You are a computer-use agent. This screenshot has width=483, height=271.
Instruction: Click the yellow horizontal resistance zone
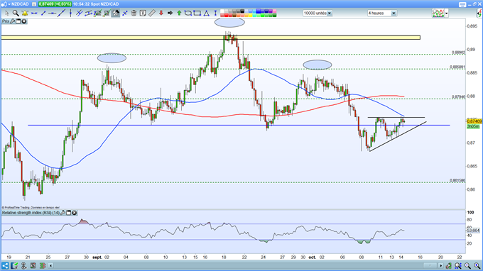(211, 38)
